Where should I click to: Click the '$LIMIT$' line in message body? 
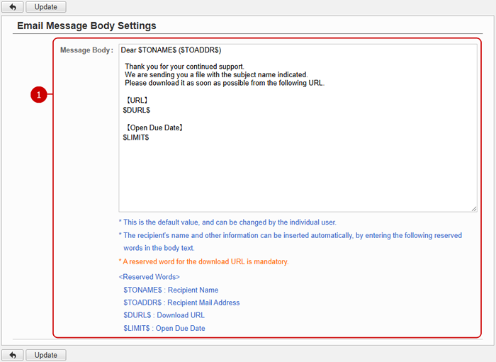[x=136, y=137]
